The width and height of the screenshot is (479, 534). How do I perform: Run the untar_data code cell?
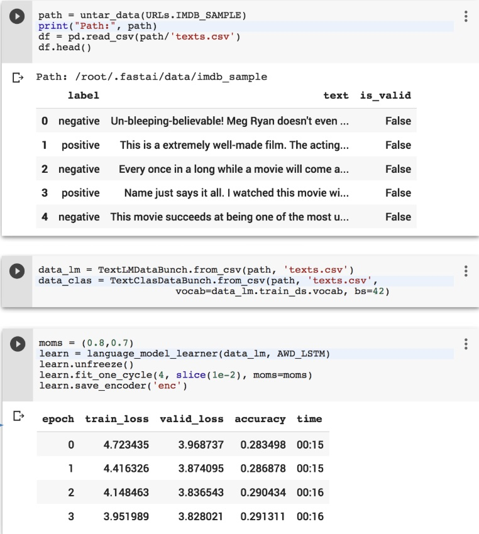click(x=18, y=18)
